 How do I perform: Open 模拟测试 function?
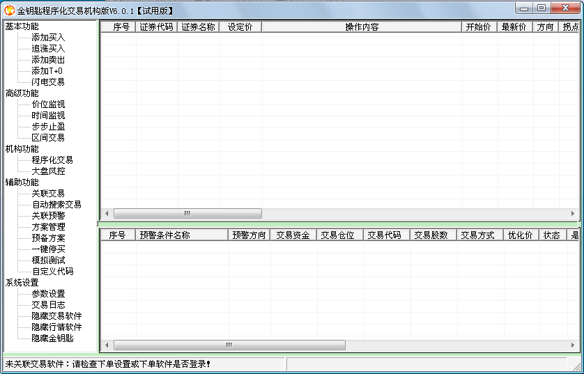pyautogui.click(x=48, y=260)
